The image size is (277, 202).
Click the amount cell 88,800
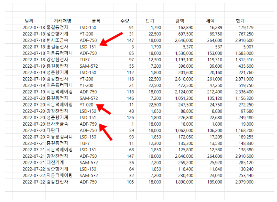pos(180,111)
